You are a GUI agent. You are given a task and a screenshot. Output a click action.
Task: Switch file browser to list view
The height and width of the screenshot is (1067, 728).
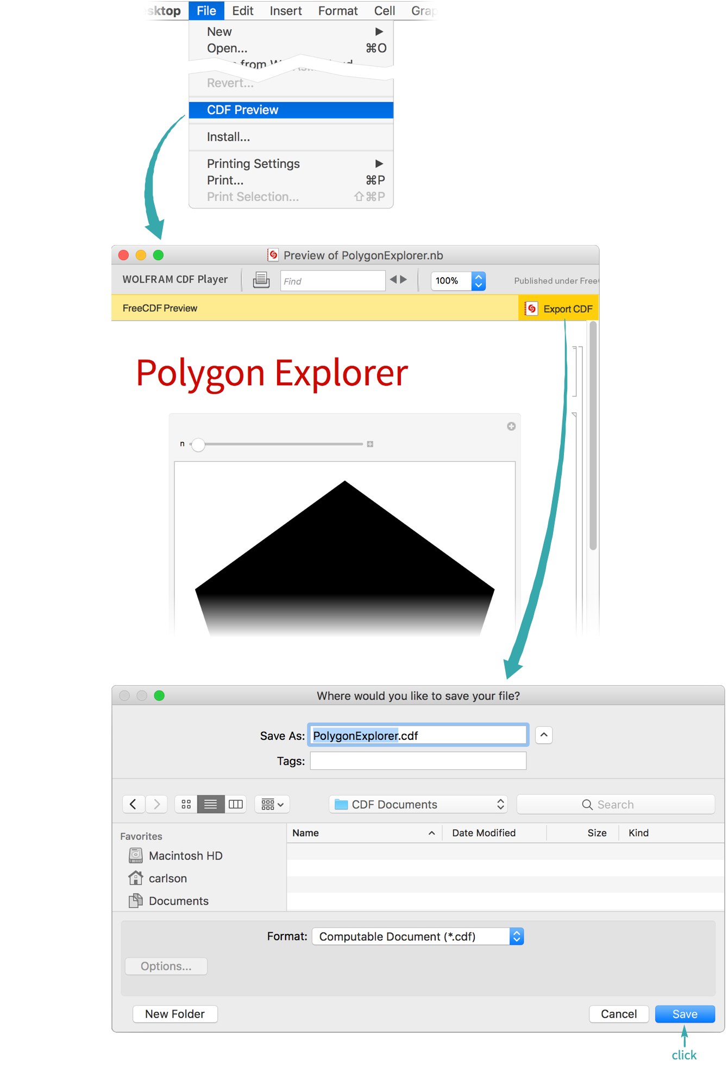(x=210, y=804)
